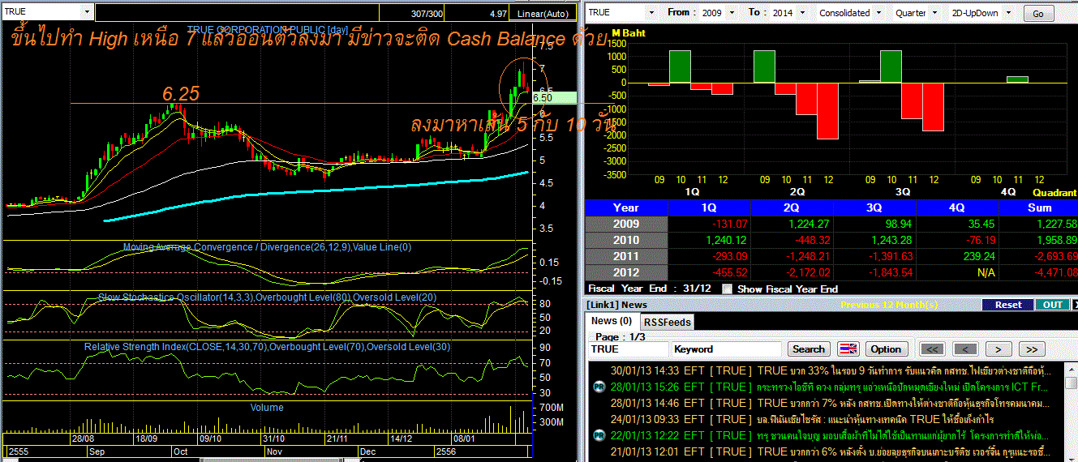Go to next news page with > button
The width and height of the screenshot is (1078, 462).
click(999, 349)
